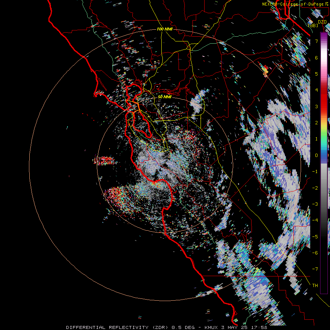330x330 pixels.
Task: Click the "50 NMI" range ring label
Action: [x=165, y=97]
